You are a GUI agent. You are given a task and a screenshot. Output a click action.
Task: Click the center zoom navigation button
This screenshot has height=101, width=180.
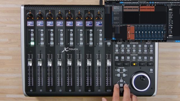(121, 85)
